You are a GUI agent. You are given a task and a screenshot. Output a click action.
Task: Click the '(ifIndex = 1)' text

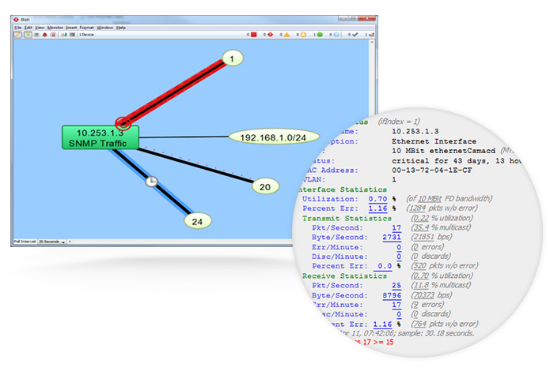pos(399,122)
